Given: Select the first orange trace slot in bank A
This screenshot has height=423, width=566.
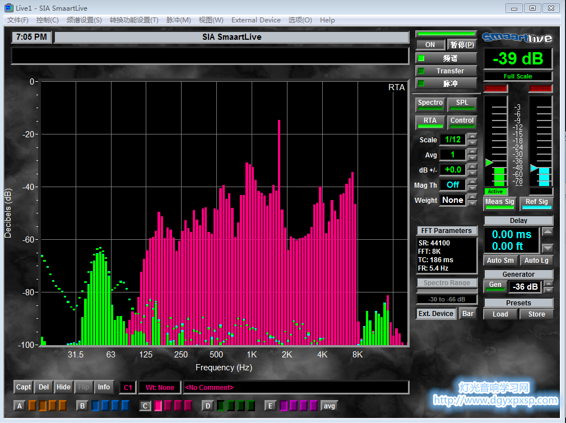Looking at the screenshot, I should click(x=33, y=406).
